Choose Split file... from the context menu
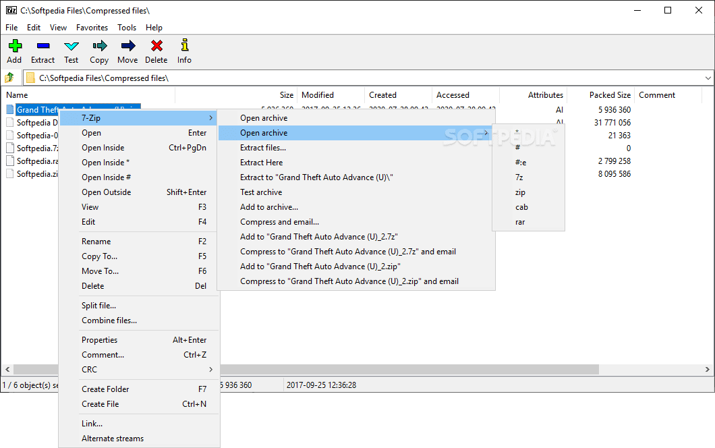Image resolution: width=715 pixels, height=448 pixels. [x=139, y=306]
